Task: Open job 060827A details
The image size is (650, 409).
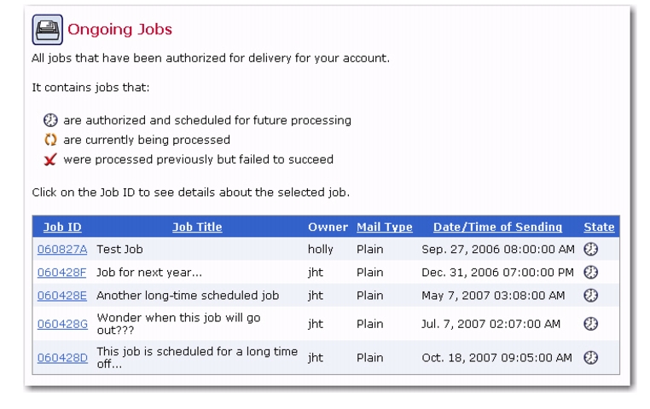Action: click(62, 249)
